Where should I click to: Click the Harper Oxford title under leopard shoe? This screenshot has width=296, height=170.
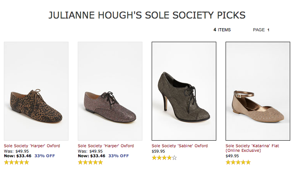pos(32,146)
